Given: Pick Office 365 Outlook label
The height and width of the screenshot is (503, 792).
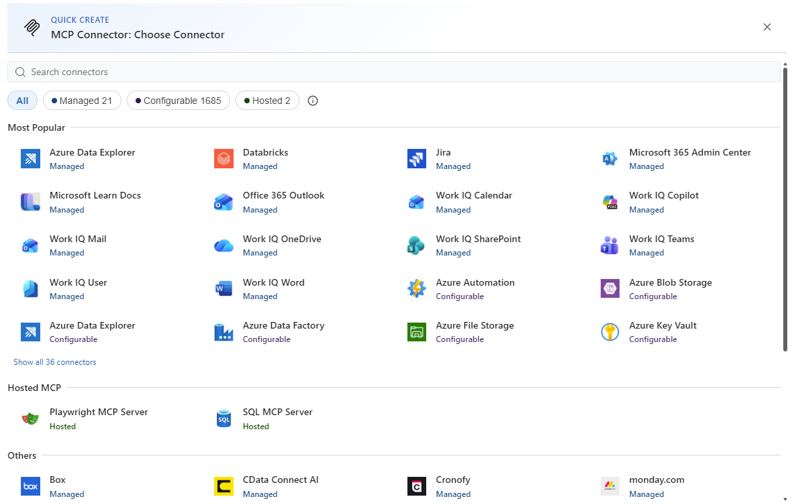Looking at the screenshot, I should [283, 195].
